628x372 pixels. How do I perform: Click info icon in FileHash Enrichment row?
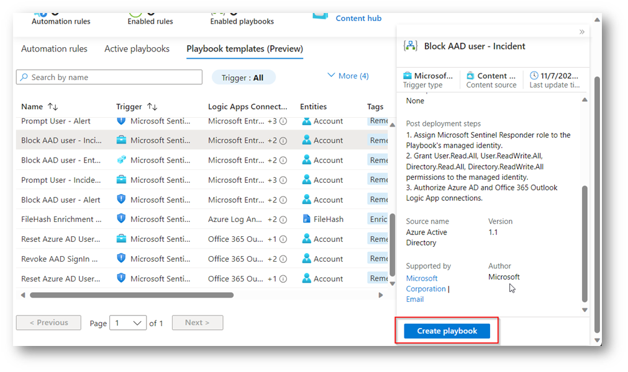coord(283,219)
